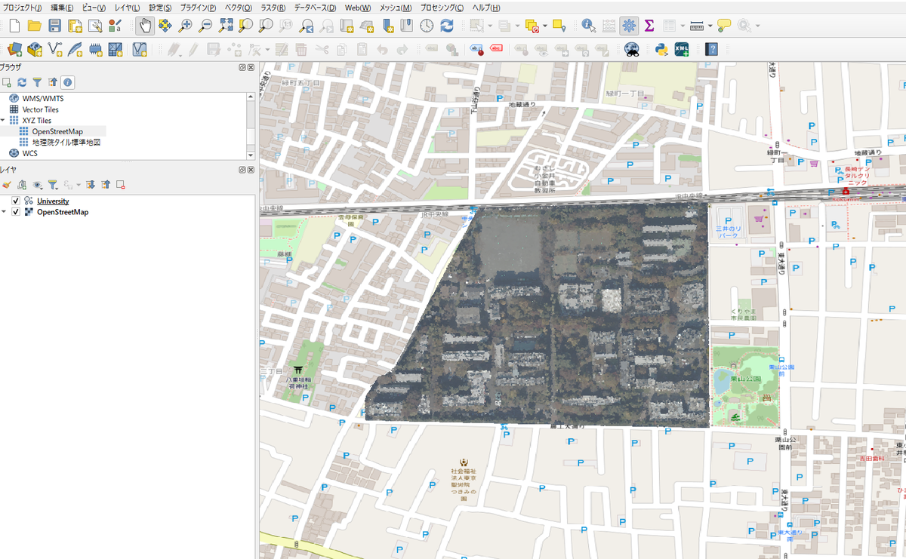Open the ベクタ (Vector) menu
The height and width of the screenshot is (559, 906).
pyautogui.click(x=238, y=8)
